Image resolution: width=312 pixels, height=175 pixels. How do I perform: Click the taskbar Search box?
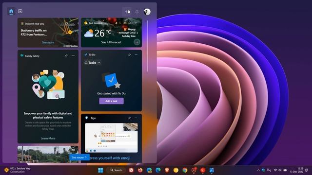[x=117, y=170]
